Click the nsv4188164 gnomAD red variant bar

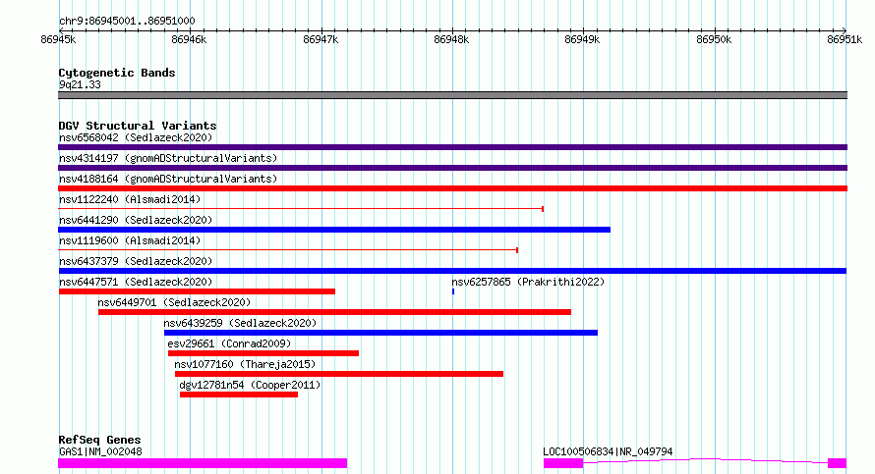(x=452, y=188)
